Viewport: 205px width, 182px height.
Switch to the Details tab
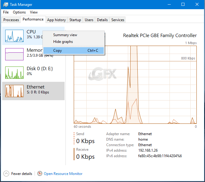click(102, 20)
